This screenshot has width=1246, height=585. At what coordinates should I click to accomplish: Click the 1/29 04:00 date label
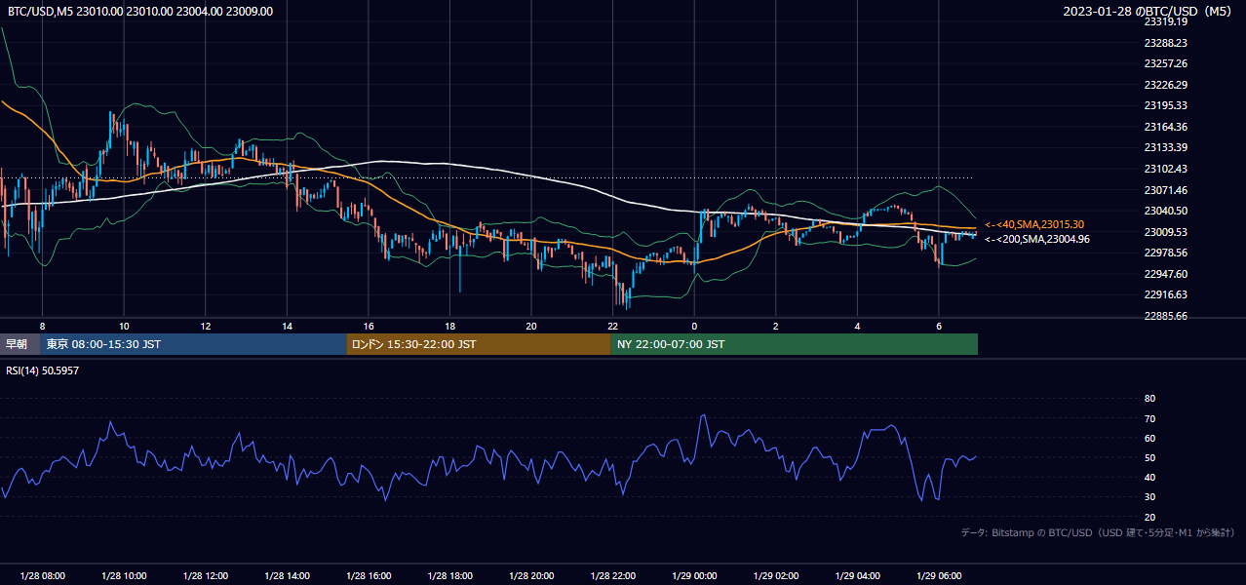click(x=857, y=576)
